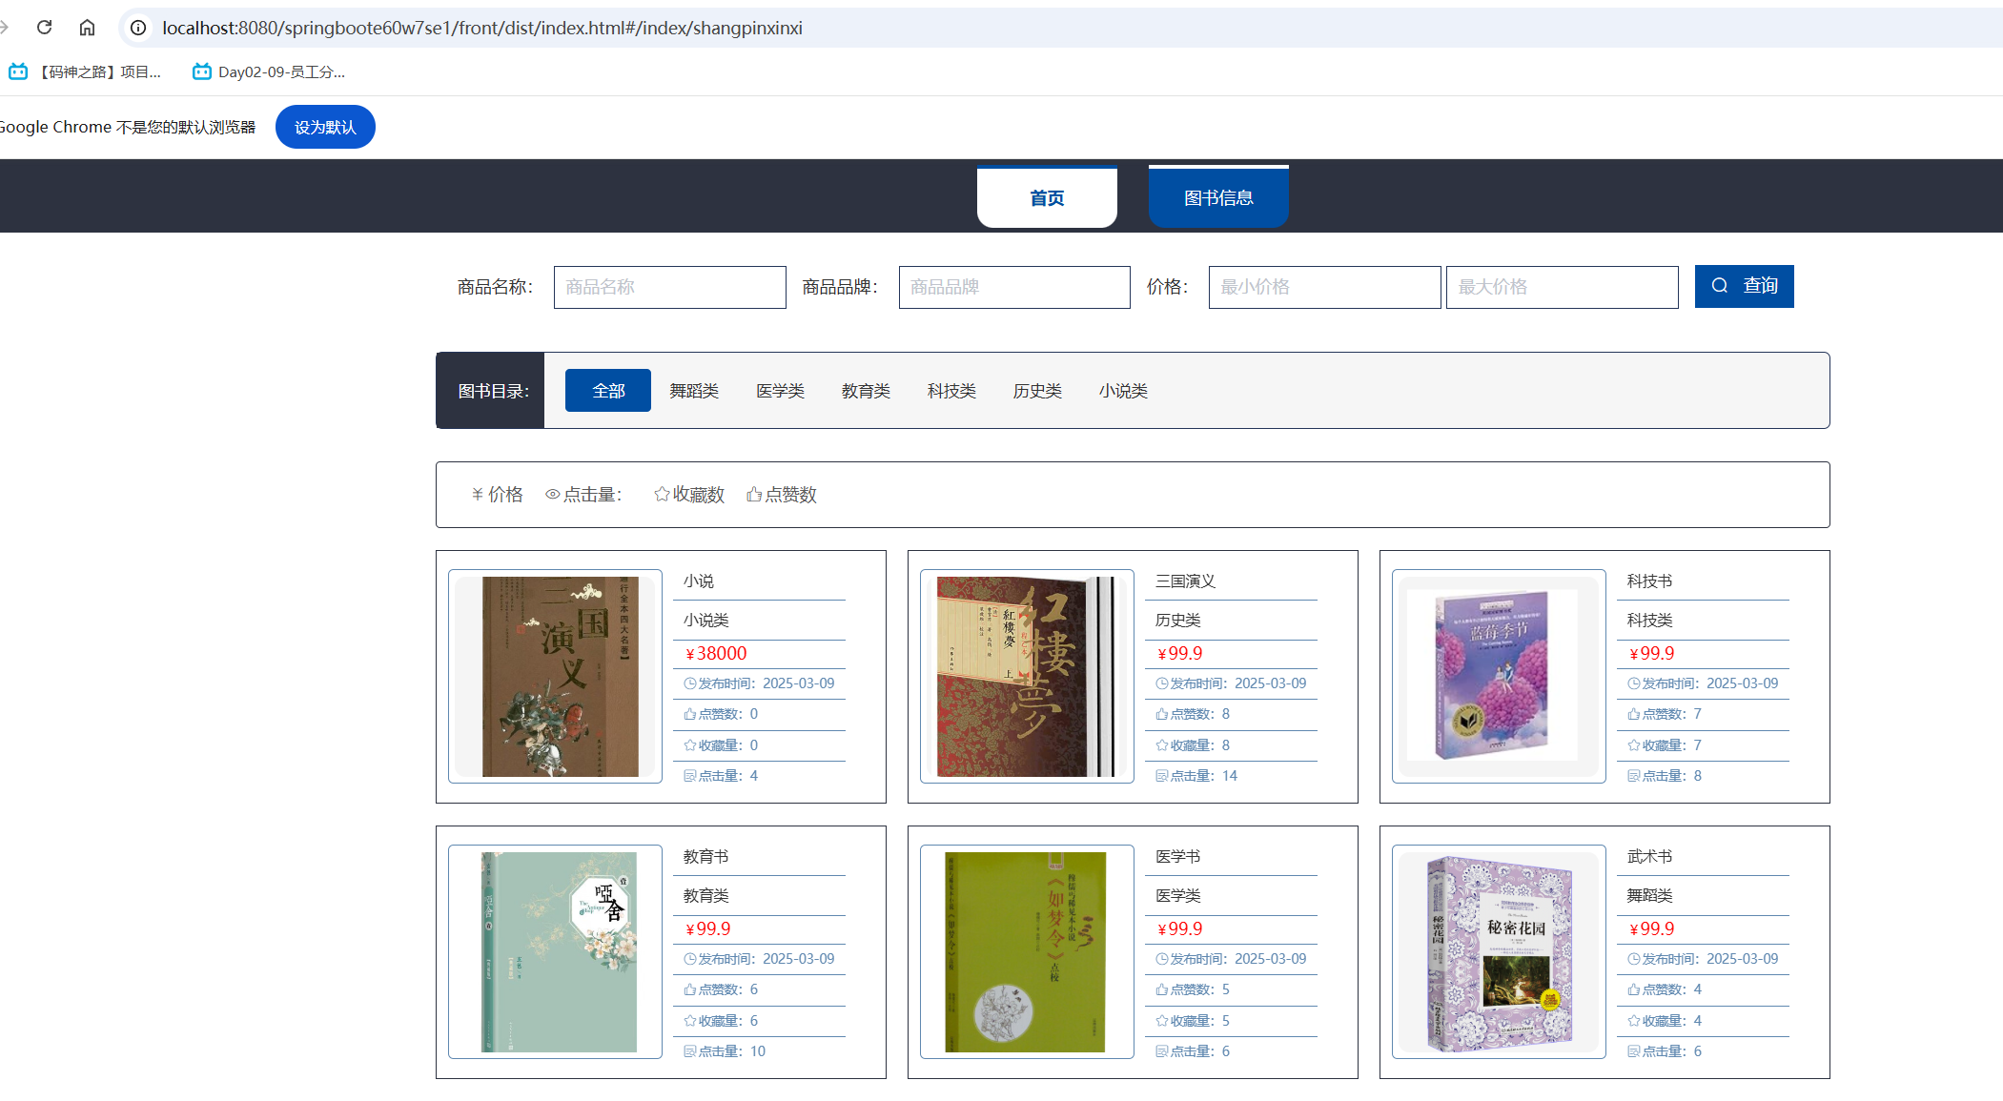The image size is (2003, 1101).
Task: Sort by 收藏数 star icon
Action: coord(662,495)
